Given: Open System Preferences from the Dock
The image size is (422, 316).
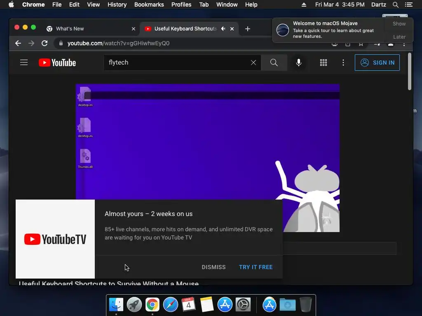Looking at the screenshot, I should [x=243, y=305].
